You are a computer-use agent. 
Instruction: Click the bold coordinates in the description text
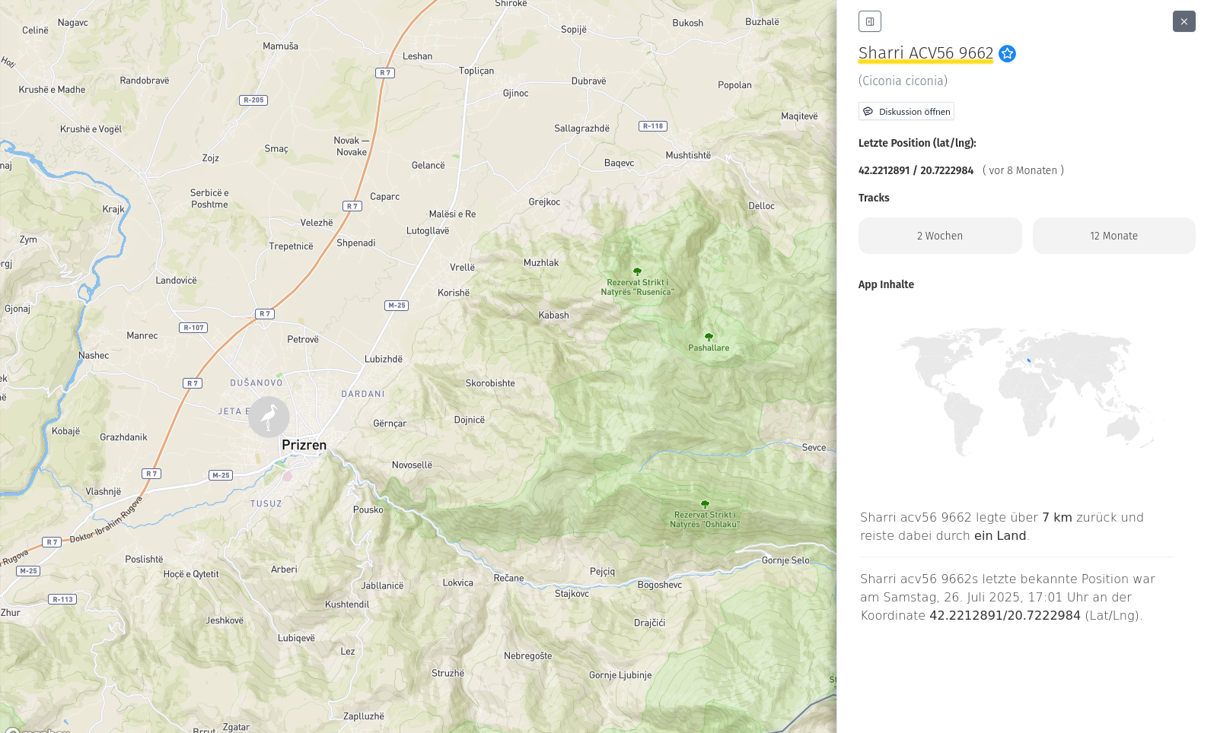click(x=1005, y=615)
